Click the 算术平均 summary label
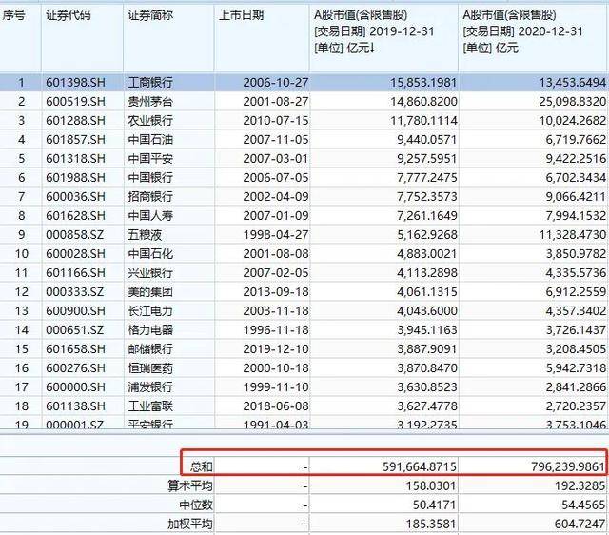This screenshot has width=609, height=535. [190, 485]
